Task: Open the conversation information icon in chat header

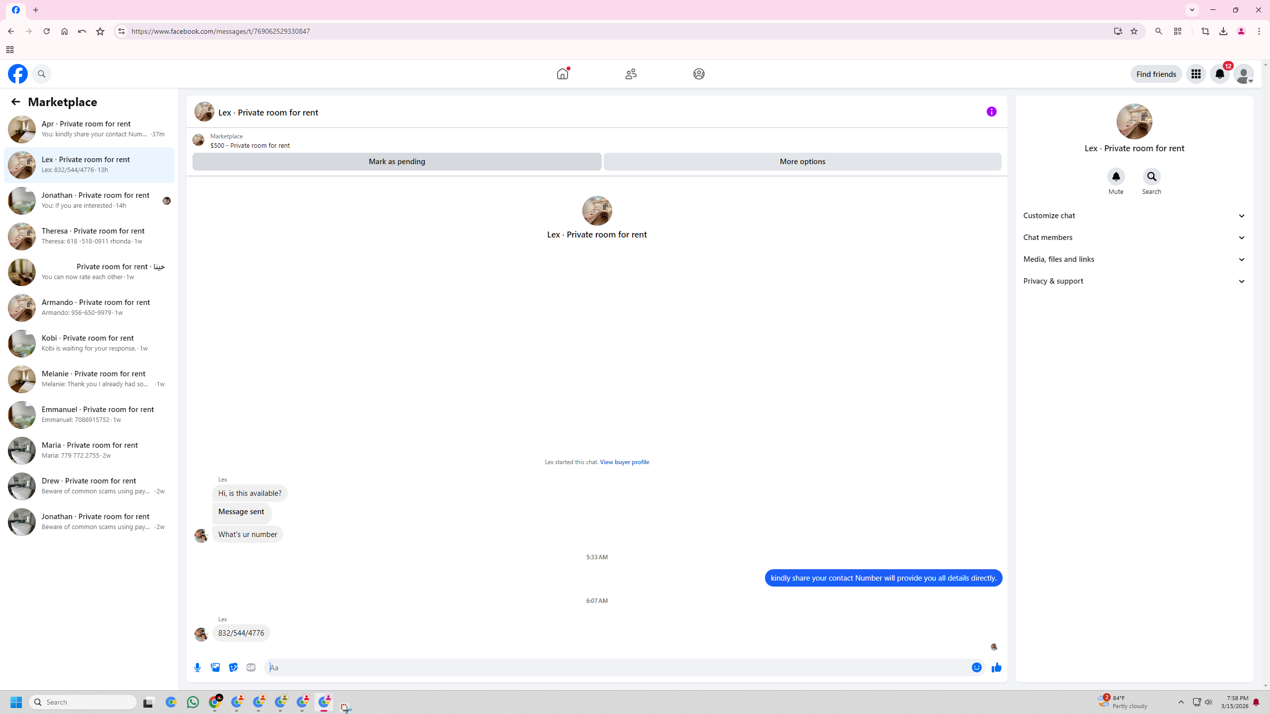Action: point(992,112)
